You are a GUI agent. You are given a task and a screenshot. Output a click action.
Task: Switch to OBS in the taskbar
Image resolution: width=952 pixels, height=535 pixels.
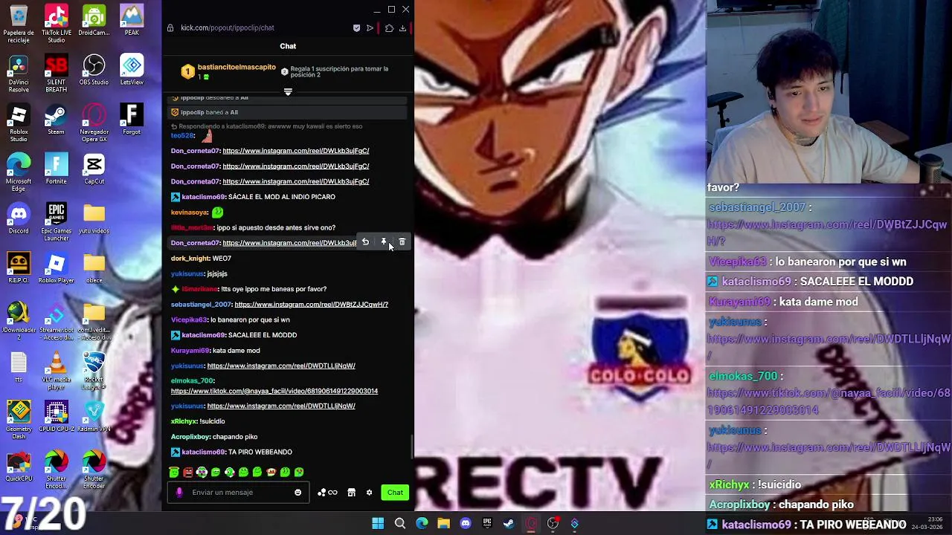(553, 523)
